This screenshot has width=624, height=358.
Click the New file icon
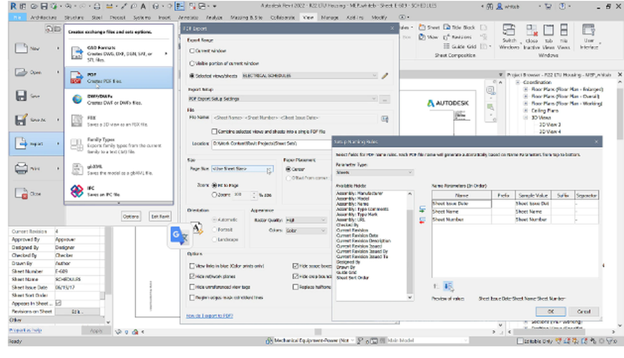click(x=21, y=48)
